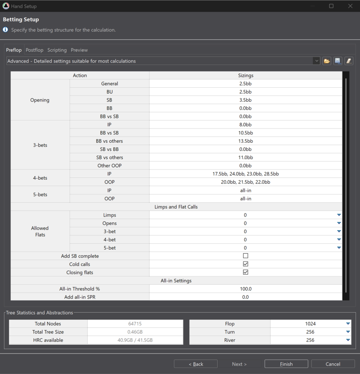This screenshot has height=374, width=360.
Task: Click the Total Tree Size value 0.46GB
Action: coord(135,332)
